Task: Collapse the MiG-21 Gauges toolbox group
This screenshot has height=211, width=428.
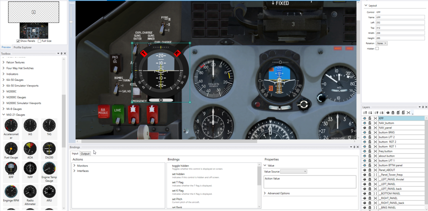Action: [x=3, y=115]
